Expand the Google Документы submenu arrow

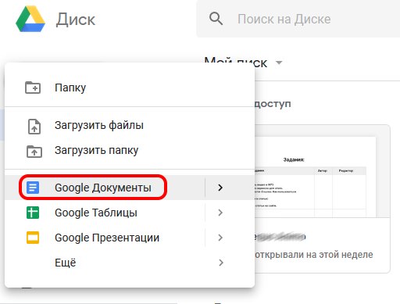click(x=220, y=188)
